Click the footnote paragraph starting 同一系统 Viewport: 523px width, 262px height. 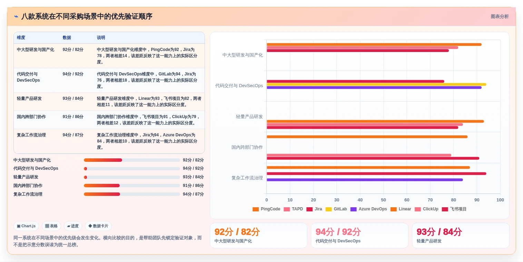(108, 241)
